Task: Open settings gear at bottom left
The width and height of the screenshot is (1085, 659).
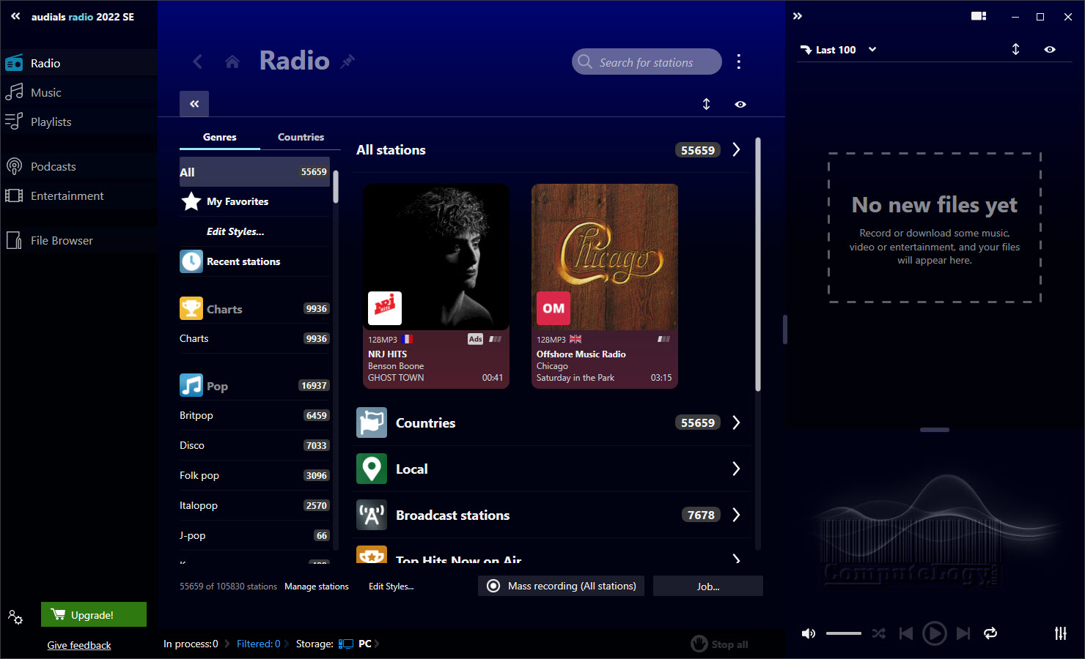Action: 15,618
